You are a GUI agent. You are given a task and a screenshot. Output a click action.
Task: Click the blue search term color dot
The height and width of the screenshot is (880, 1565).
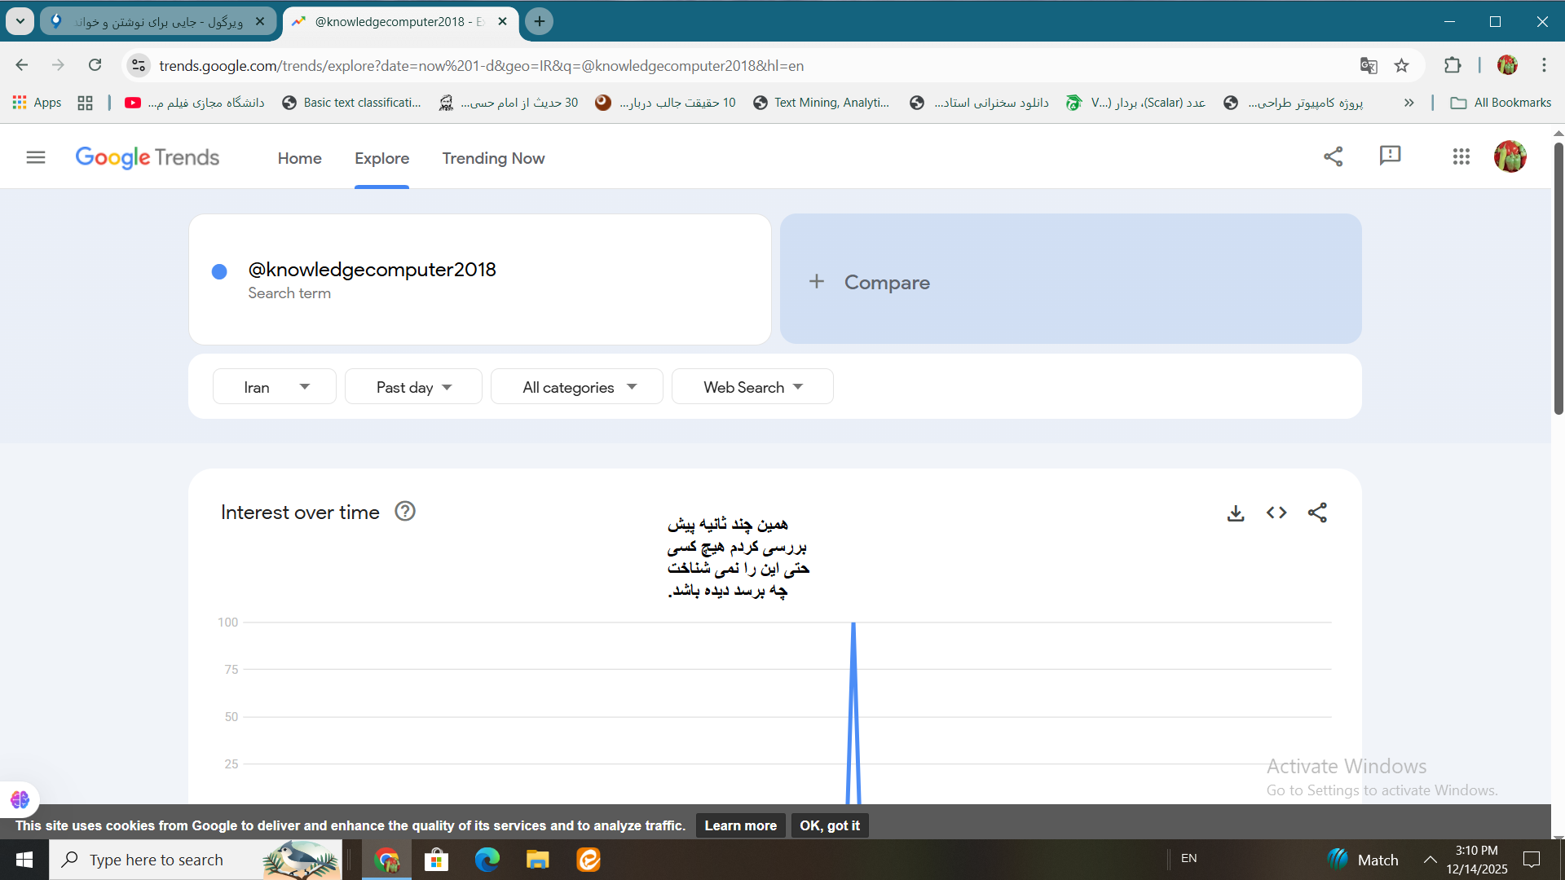(x=219, y=272)
